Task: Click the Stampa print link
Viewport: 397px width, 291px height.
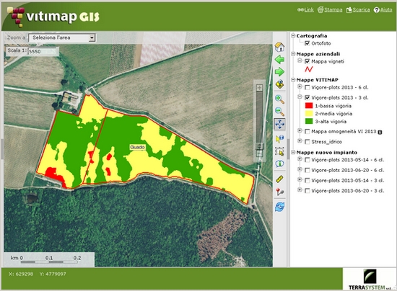Action: (330, 9)
